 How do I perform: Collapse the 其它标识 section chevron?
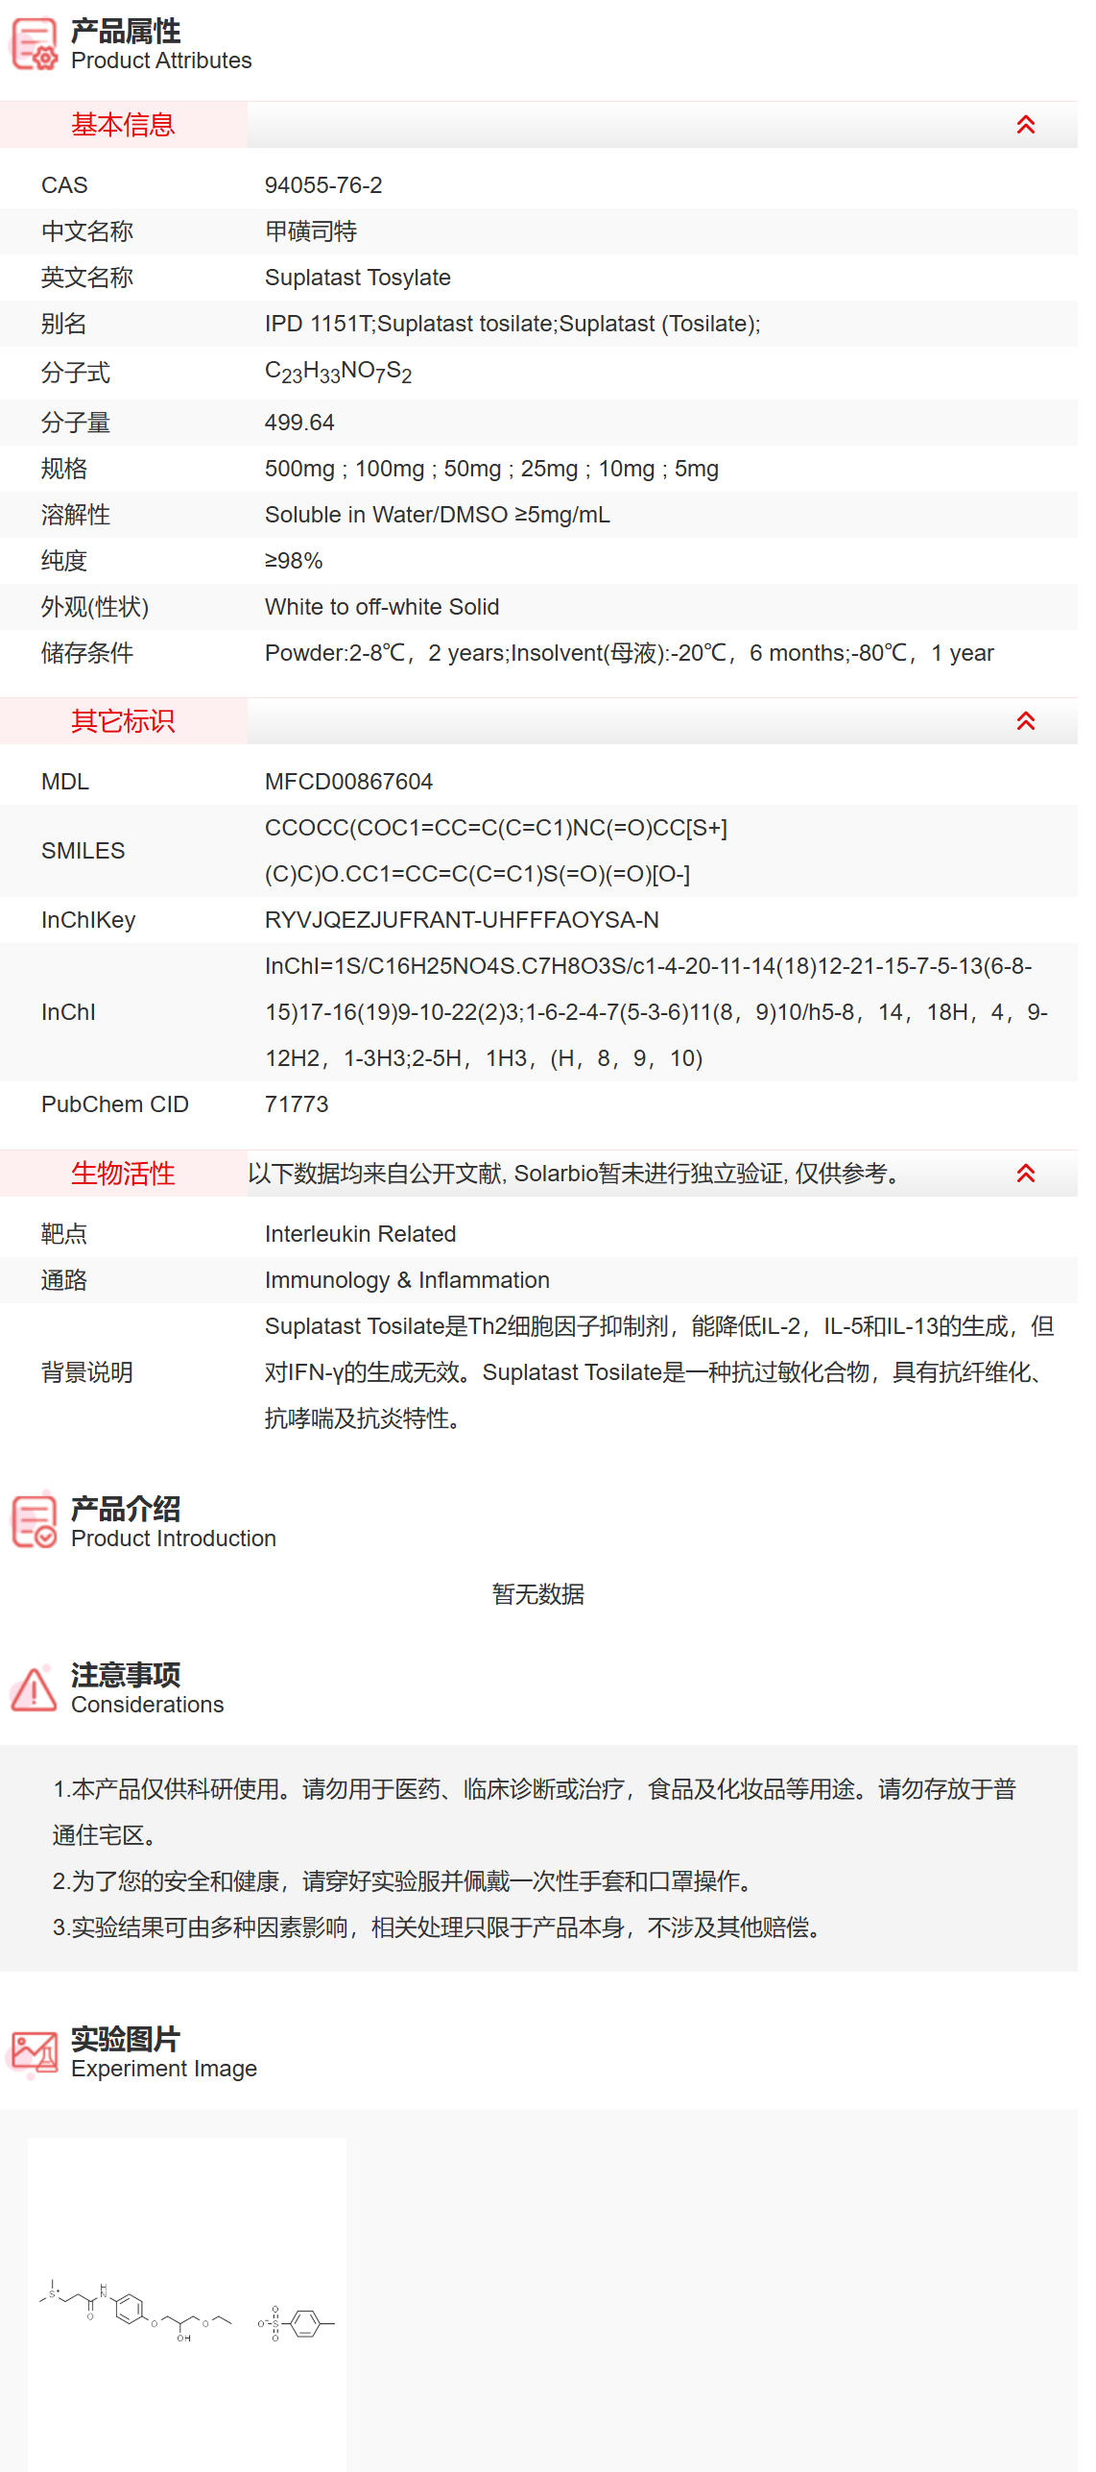click(1025, 721)
